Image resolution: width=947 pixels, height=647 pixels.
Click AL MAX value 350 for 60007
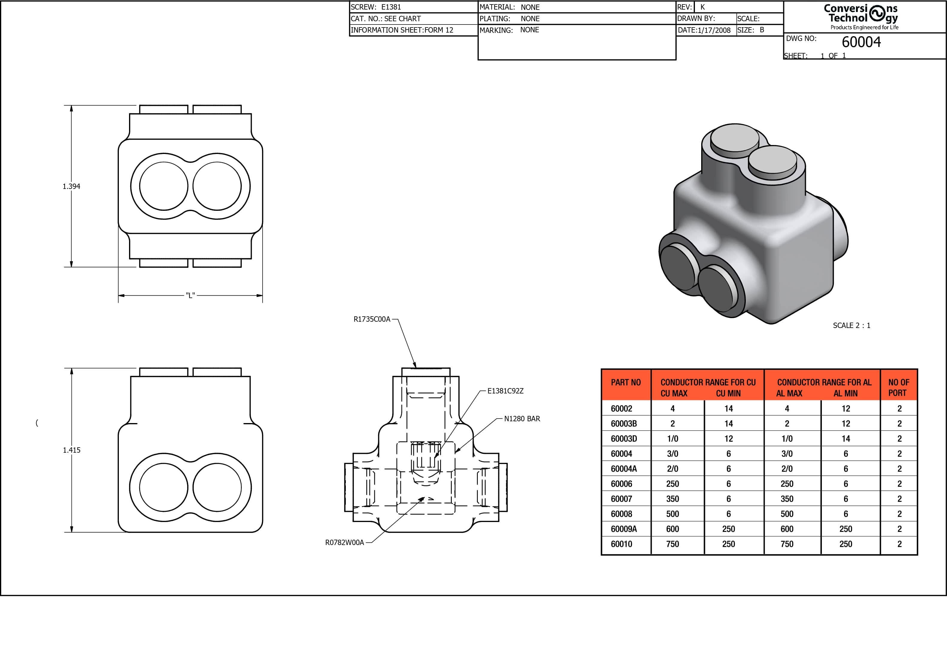[787, 499]
